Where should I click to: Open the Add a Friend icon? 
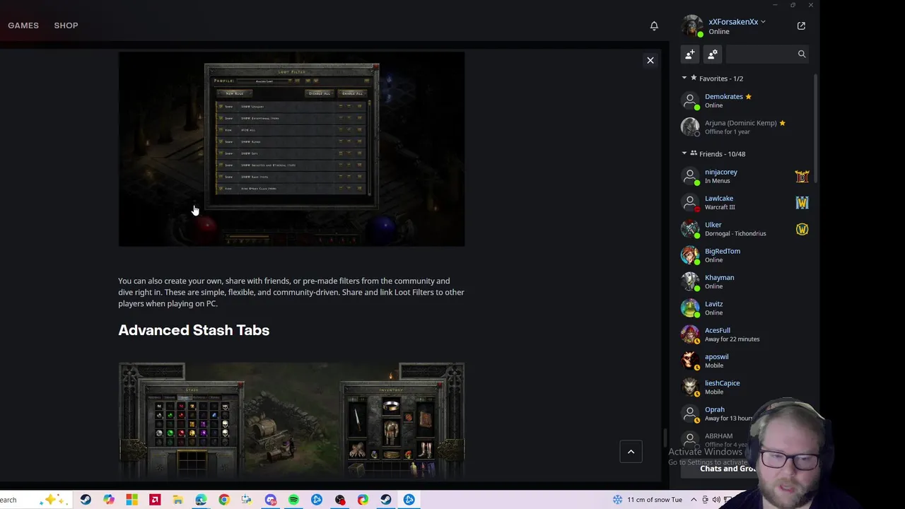click(690, 54)
